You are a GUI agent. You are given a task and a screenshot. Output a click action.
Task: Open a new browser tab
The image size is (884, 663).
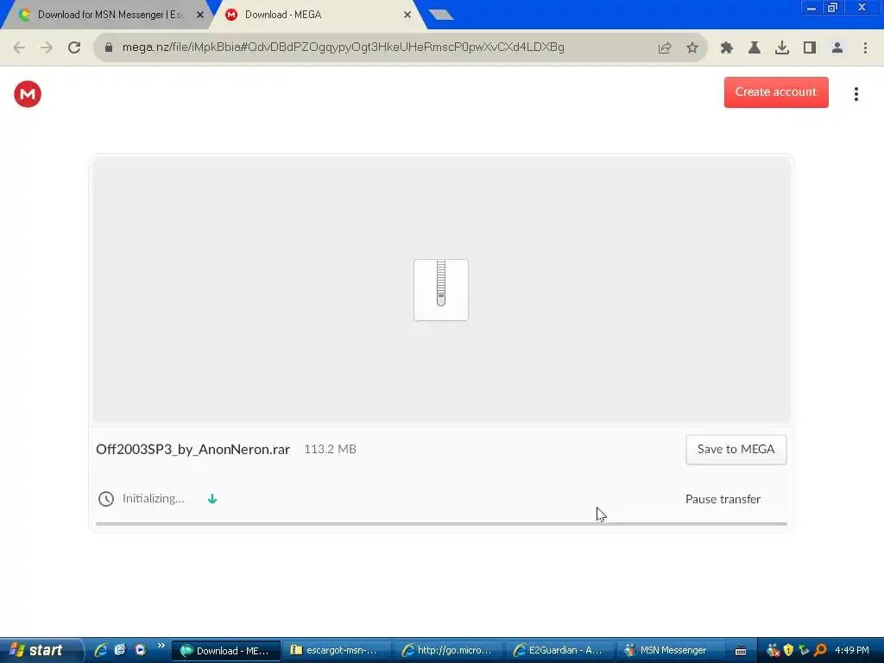pyautogui.click(x=440, y=15)
